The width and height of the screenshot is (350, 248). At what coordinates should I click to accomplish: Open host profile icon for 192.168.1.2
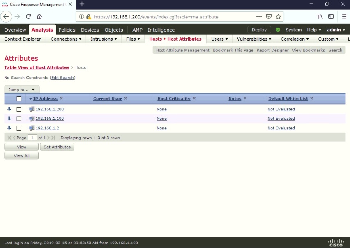click(32, 128)
